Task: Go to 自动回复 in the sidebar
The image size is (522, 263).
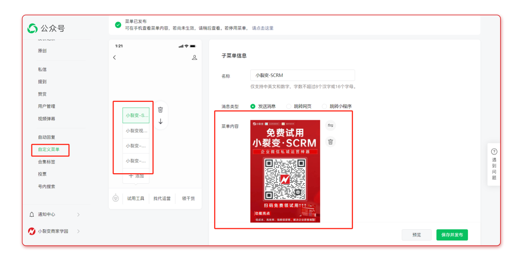Action: (x=46, y=137)
